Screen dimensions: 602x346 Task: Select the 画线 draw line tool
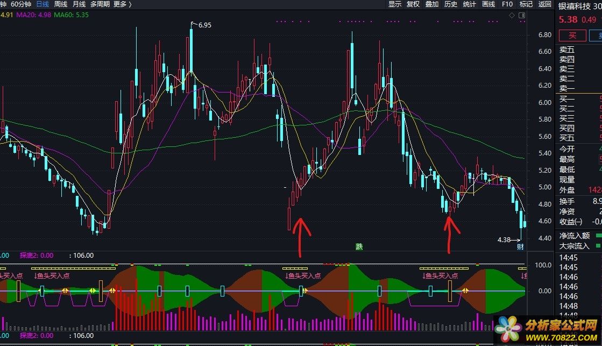tap(488, 4)
